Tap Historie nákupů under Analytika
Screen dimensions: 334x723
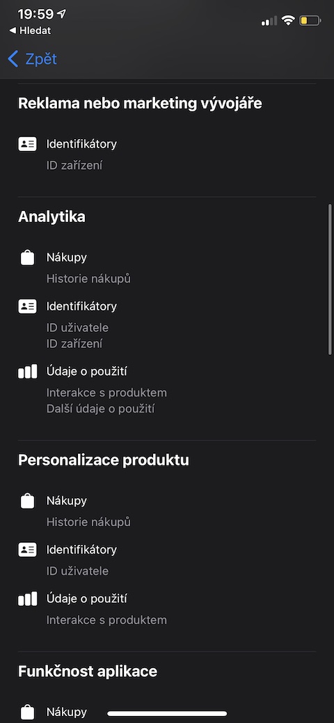point(88,278)
